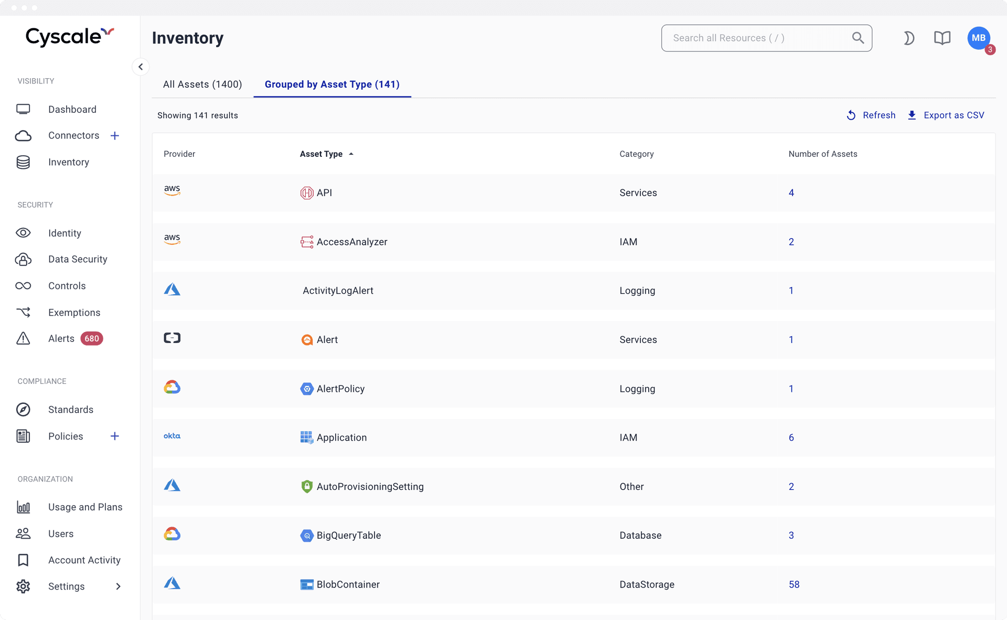Open the documentation book icon
This screenshot has width=1007, height=620.
tap(942, 38)
